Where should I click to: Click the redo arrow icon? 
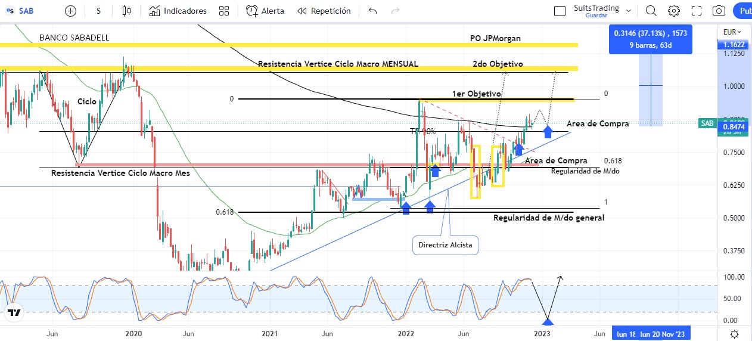coord(394,11)
